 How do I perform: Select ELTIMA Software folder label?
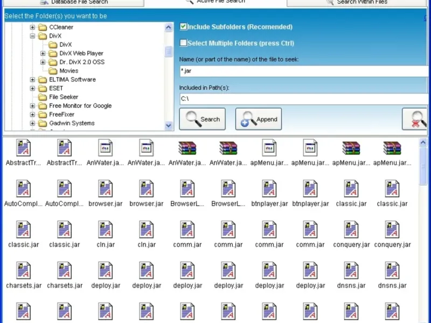pos(72,80)
